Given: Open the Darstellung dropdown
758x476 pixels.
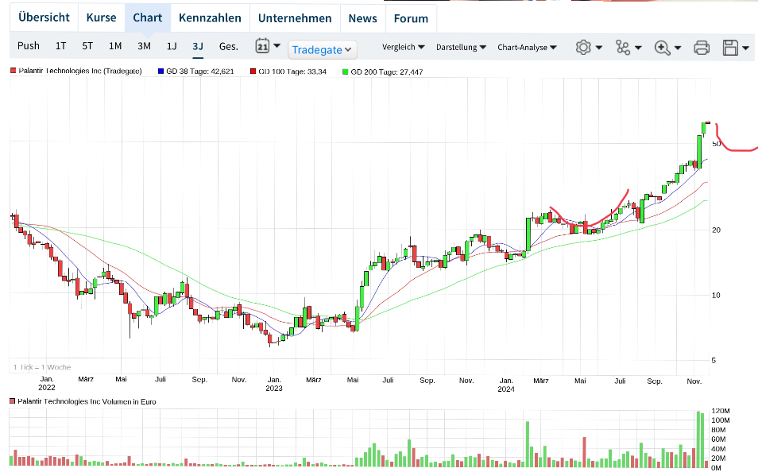Looking at the screenshot, I should pyautogui.click(x=461, y=47).
